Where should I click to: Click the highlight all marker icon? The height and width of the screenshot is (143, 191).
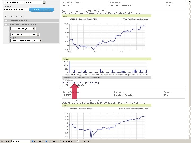61,141
